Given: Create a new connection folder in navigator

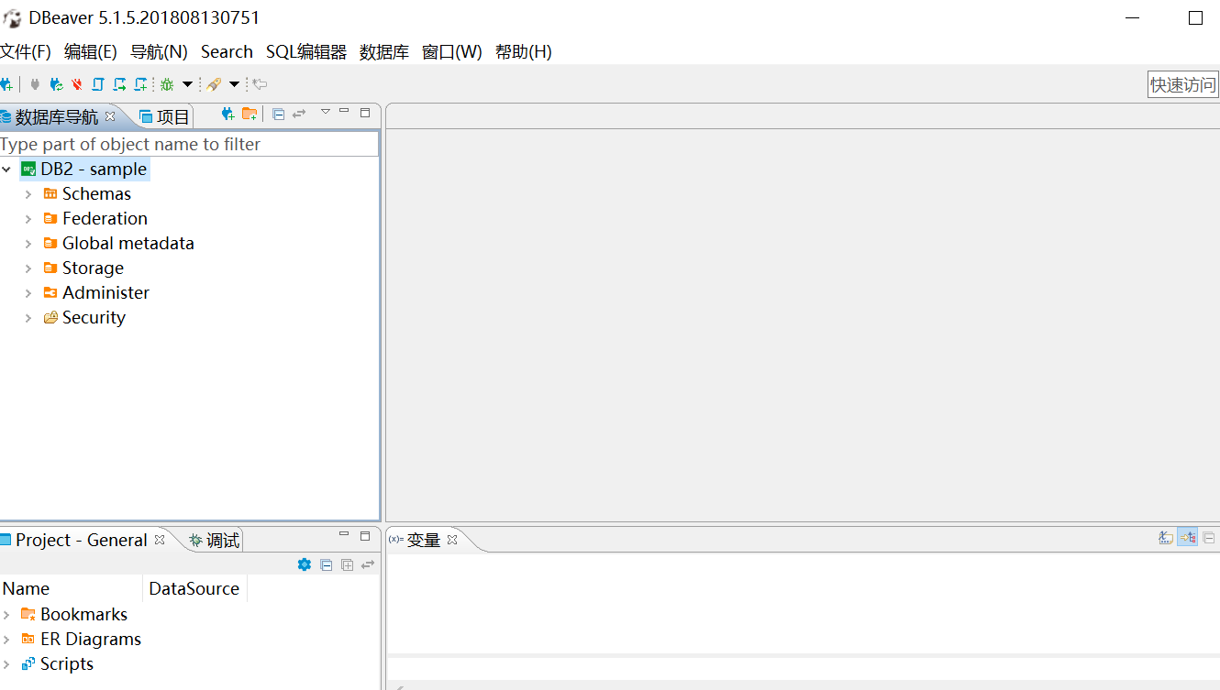Looking at the screenshot, I should coord(250,114).
